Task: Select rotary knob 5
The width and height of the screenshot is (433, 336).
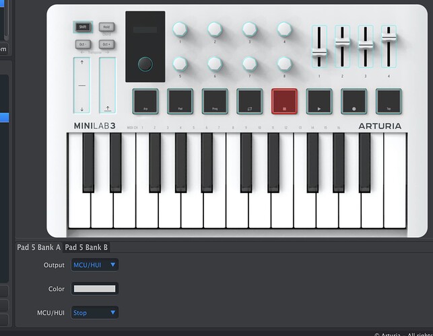Action: (180, 64)
